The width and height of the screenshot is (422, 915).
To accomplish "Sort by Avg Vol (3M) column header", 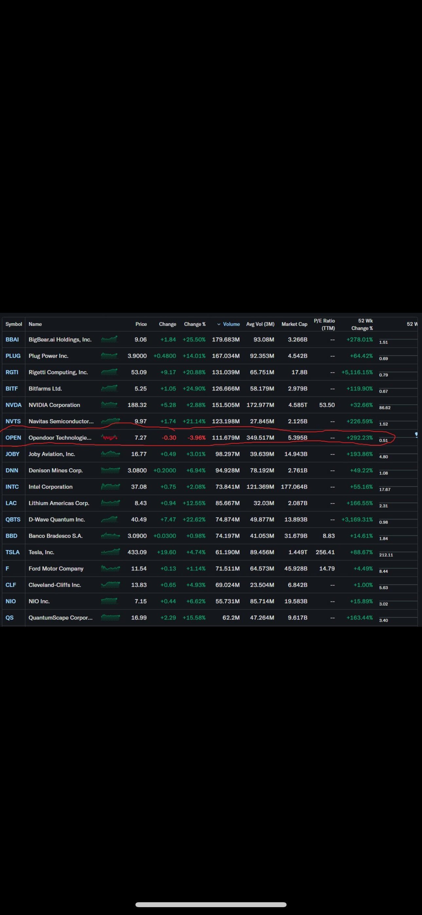I will (260, 324).
